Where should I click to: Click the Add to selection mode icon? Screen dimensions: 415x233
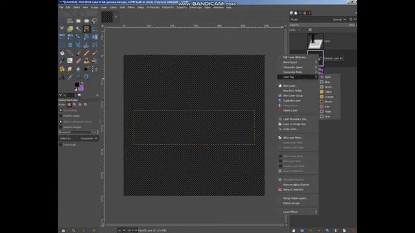75,105
